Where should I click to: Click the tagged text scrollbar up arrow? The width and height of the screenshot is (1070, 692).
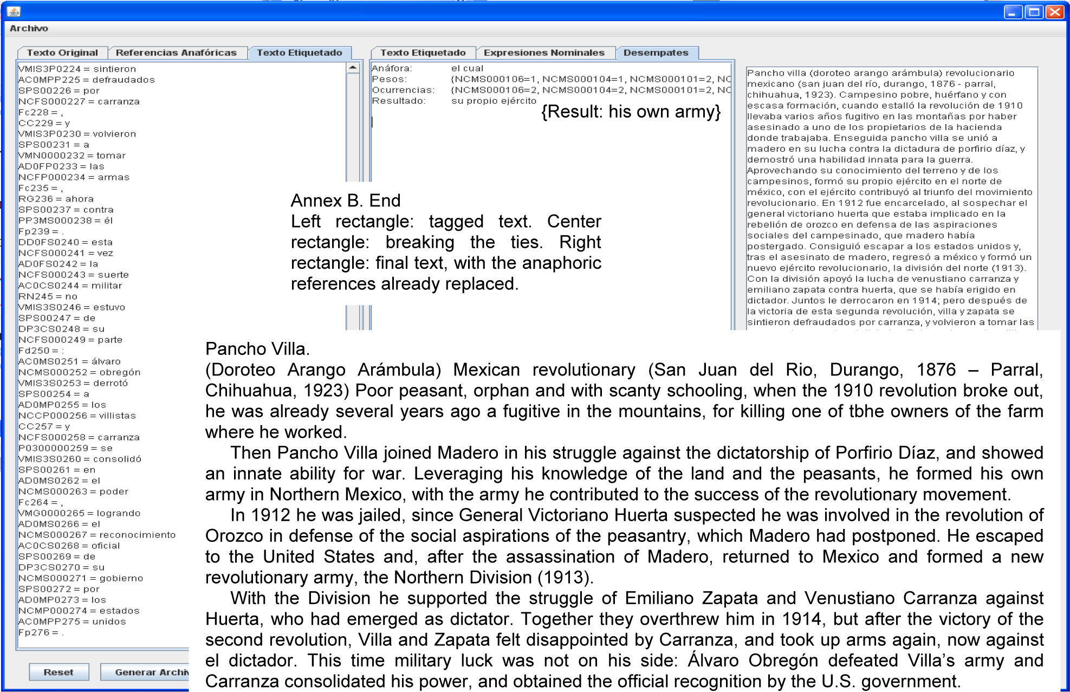[353, 68]
